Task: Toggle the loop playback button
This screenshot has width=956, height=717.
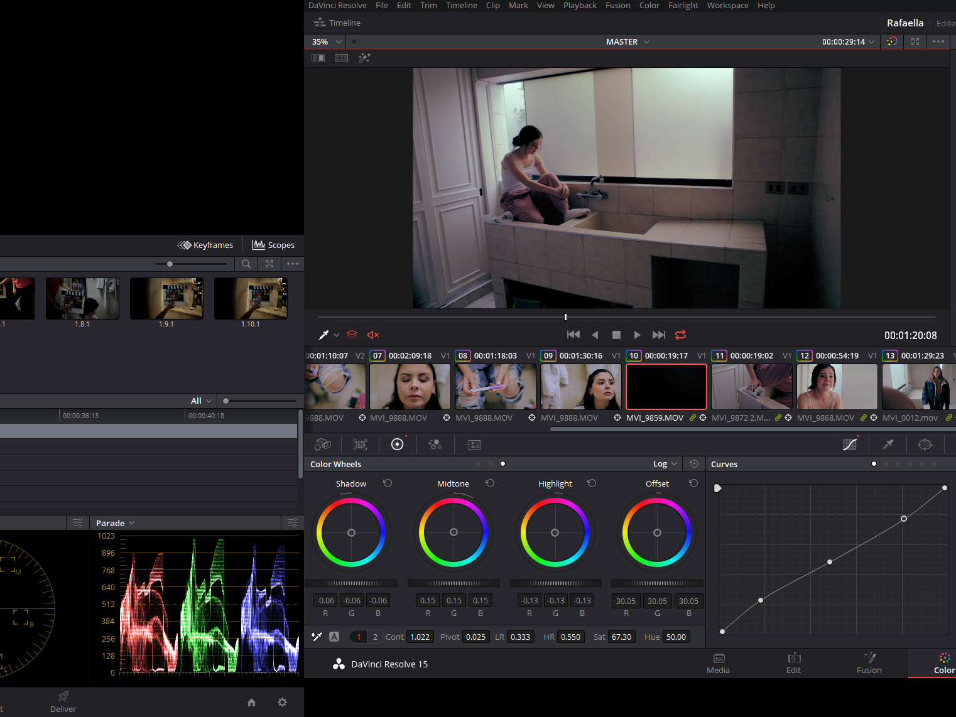Action: coord(680,335)
